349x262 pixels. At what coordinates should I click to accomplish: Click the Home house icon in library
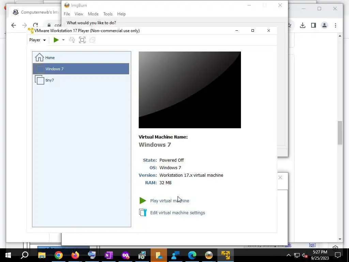pyautogui.click(x=40, y=57)
